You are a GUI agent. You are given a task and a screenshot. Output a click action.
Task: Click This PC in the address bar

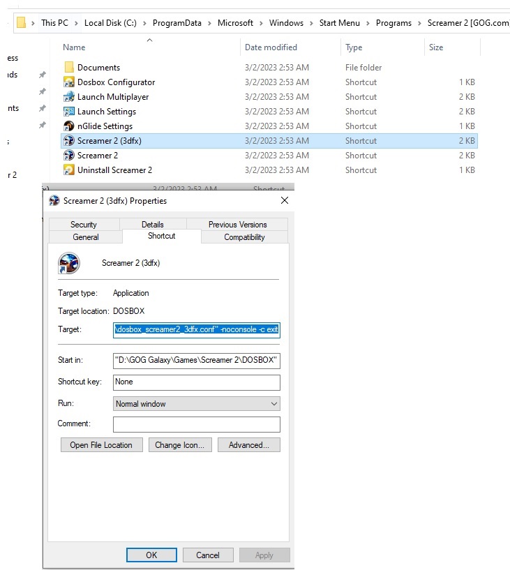coord(54,23)
